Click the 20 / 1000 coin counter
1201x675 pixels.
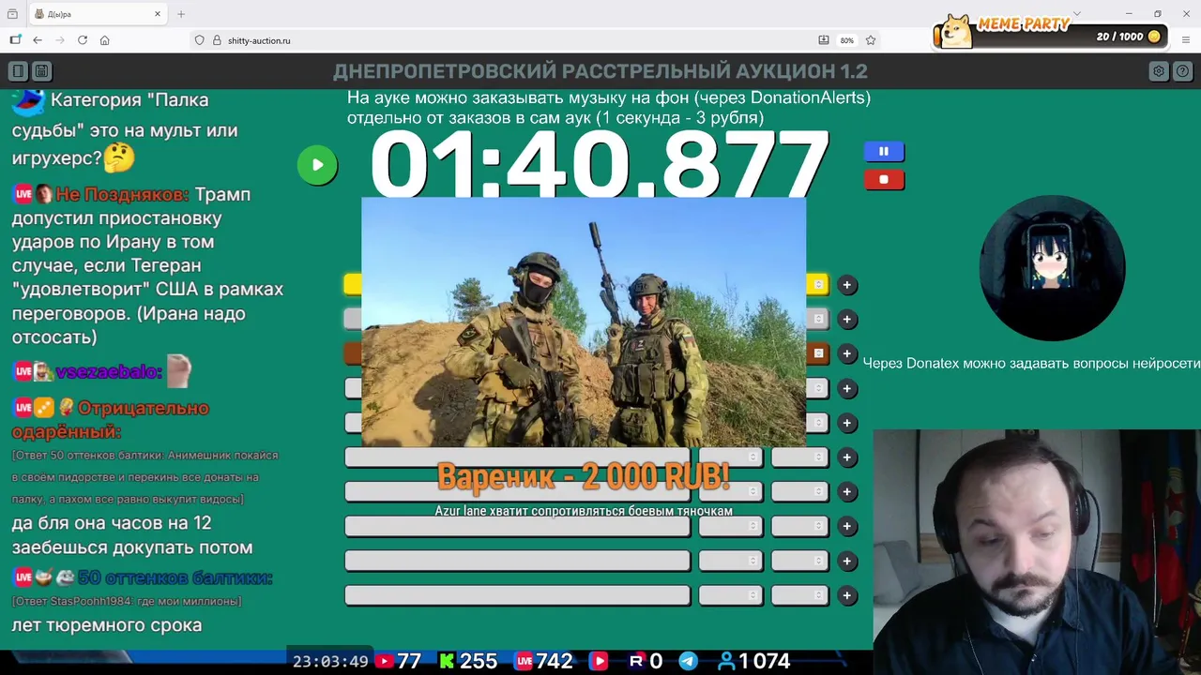click(x=1129, y=37)
